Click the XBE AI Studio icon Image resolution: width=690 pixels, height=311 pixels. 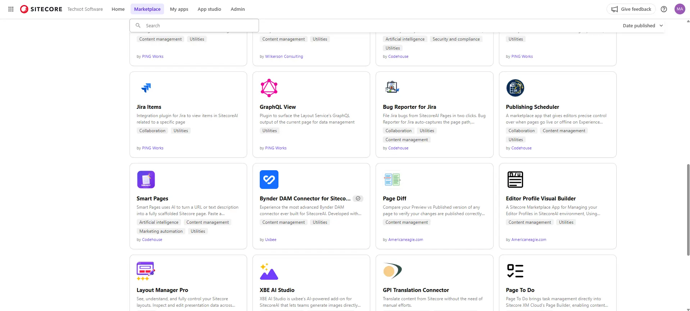[x=269, y=271]
